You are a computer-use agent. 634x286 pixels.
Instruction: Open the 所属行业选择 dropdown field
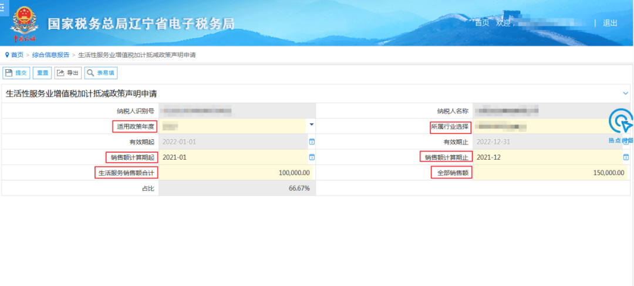[546, 126]
